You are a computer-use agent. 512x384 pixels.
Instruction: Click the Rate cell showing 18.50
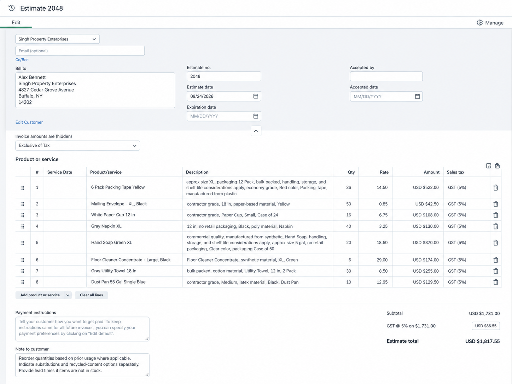coord(376,243)
